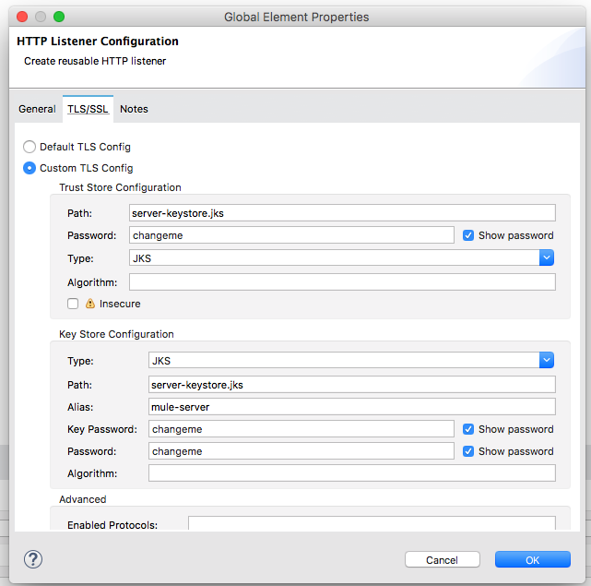Switch to the General tab
The width and height of the screenshot is (591, 586).
(37, 109)
